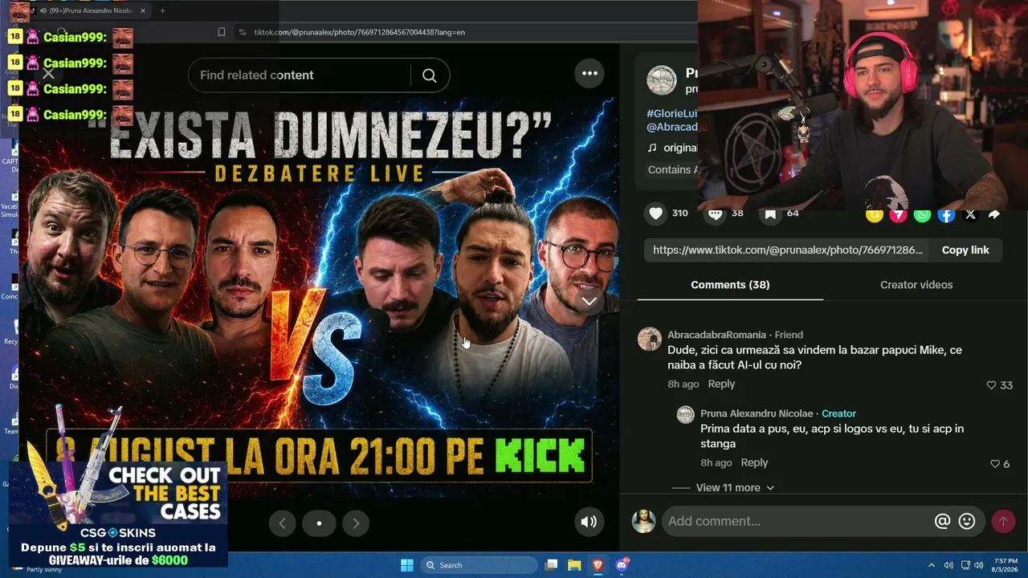Switch to the Creator videos tab

pos(916,285)
